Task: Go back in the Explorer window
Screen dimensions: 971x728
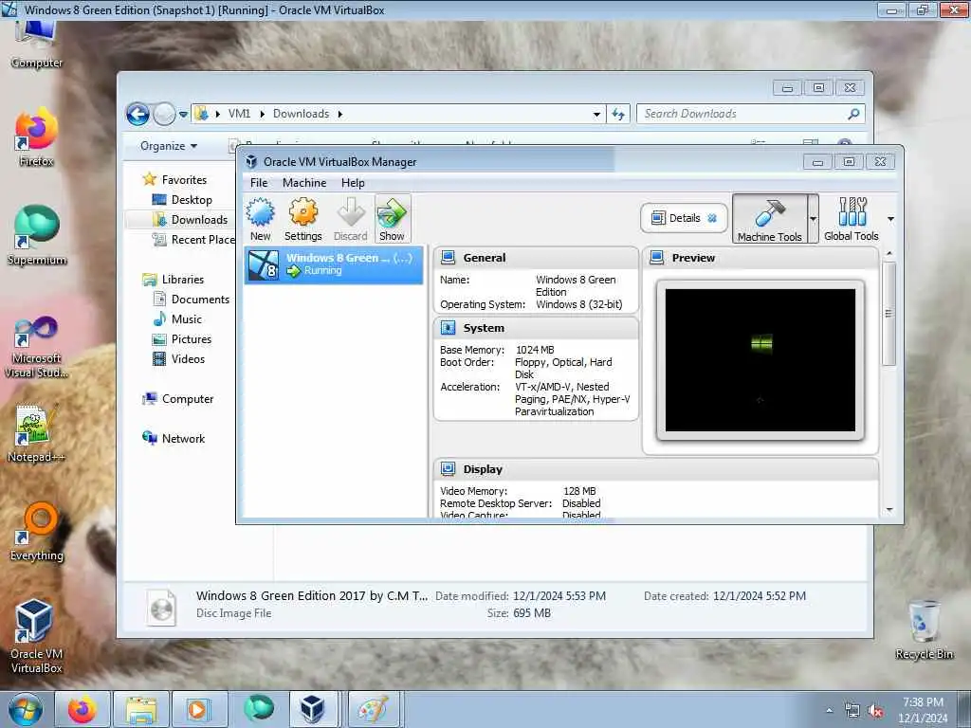Action: [137, 114]
